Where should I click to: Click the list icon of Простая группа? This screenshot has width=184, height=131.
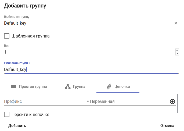(x=14, y=87)
